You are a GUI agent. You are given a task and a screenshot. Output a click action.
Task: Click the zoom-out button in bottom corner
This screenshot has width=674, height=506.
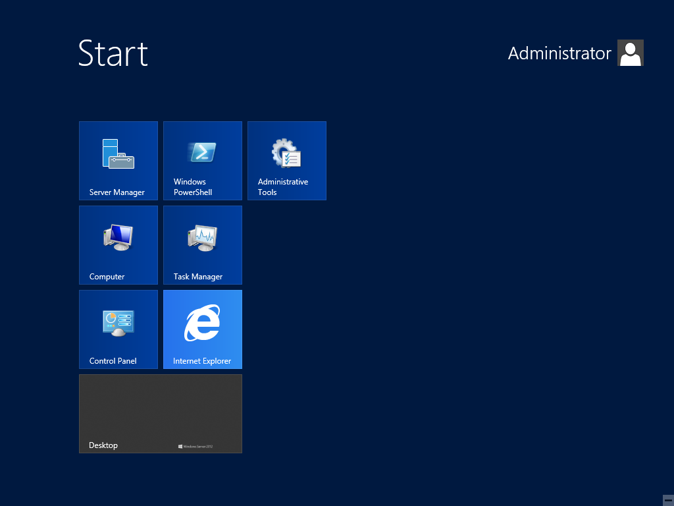click(668, 501)
